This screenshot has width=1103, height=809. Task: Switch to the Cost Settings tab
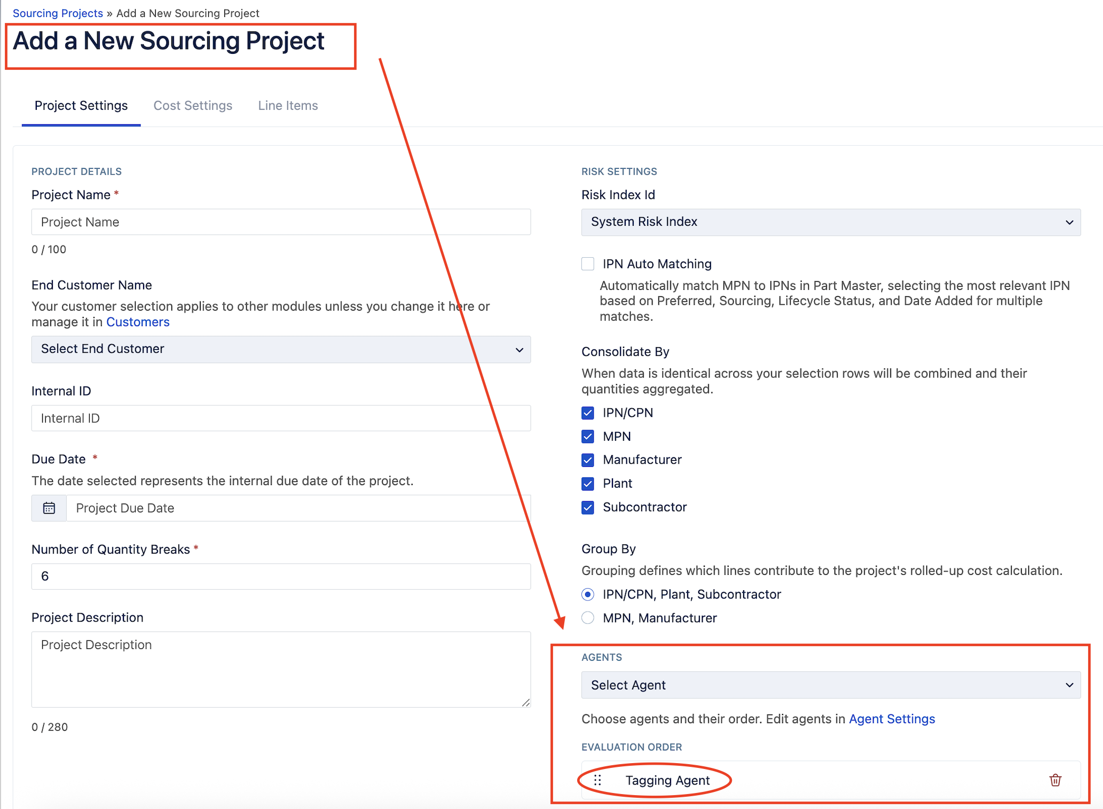(193, 106)
